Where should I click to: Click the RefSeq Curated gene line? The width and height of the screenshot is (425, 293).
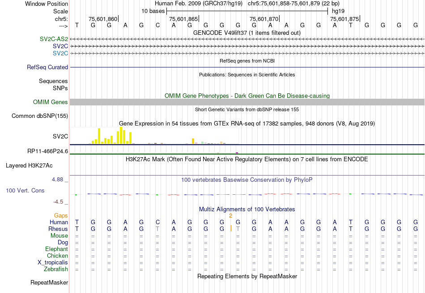click(247, 67)
